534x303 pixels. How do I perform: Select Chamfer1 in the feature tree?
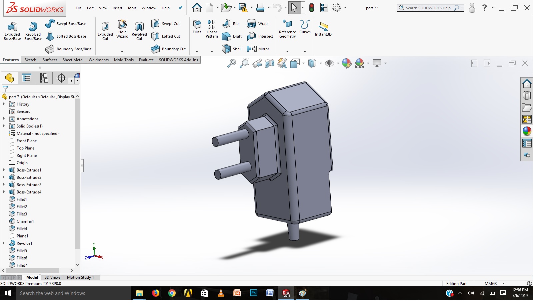[25, 221]
